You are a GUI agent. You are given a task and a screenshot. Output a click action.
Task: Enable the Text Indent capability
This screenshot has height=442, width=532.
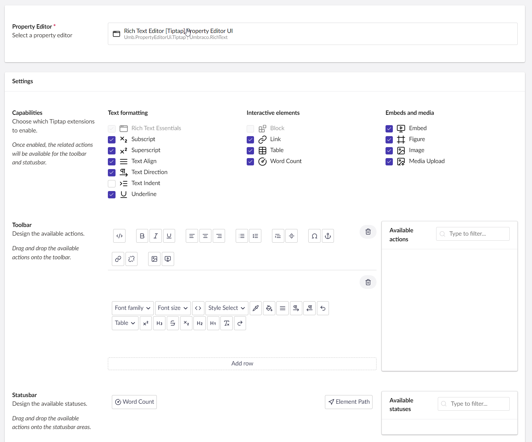coord(112,183)
